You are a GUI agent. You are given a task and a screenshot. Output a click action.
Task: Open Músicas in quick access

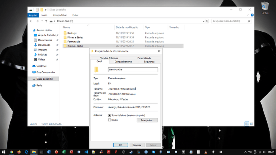pyautogui.click(x=42, y=54)
